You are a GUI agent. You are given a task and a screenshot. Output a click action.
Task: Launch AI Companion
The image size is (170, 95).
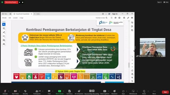tap(79, 92)
